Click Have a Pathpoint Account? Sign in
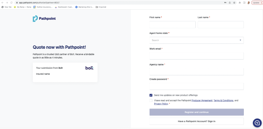 196,121
